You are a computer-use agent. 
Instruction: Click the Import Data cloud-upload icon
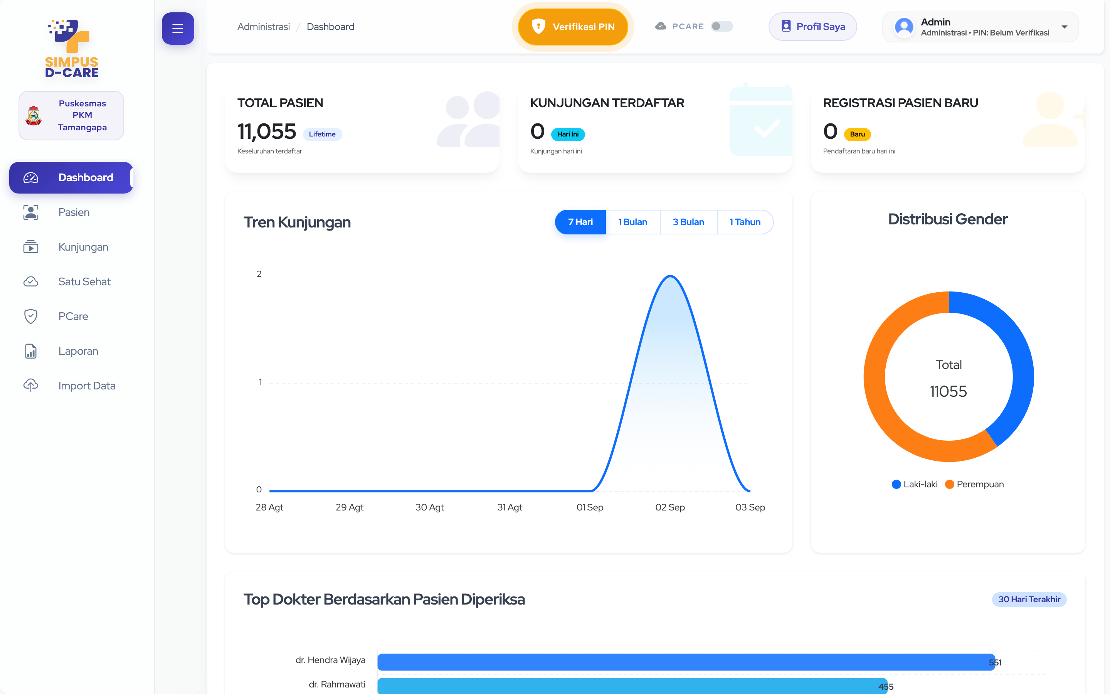[31, 386]
